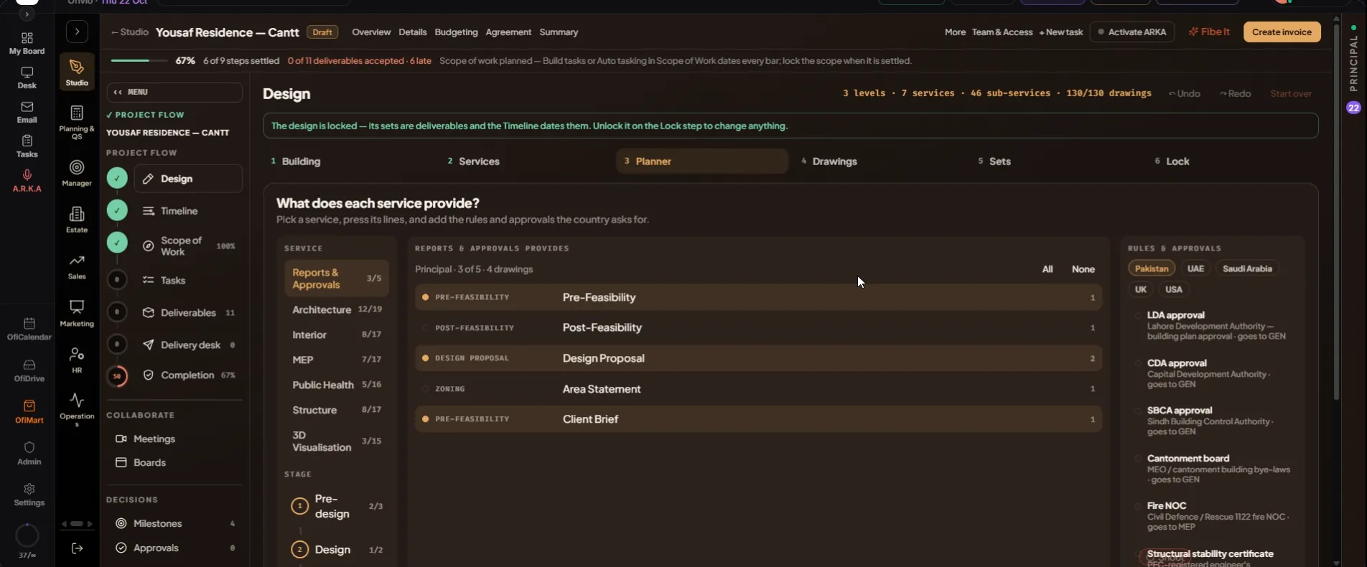Collapse the project menu with MENU button

pos(174,92)
